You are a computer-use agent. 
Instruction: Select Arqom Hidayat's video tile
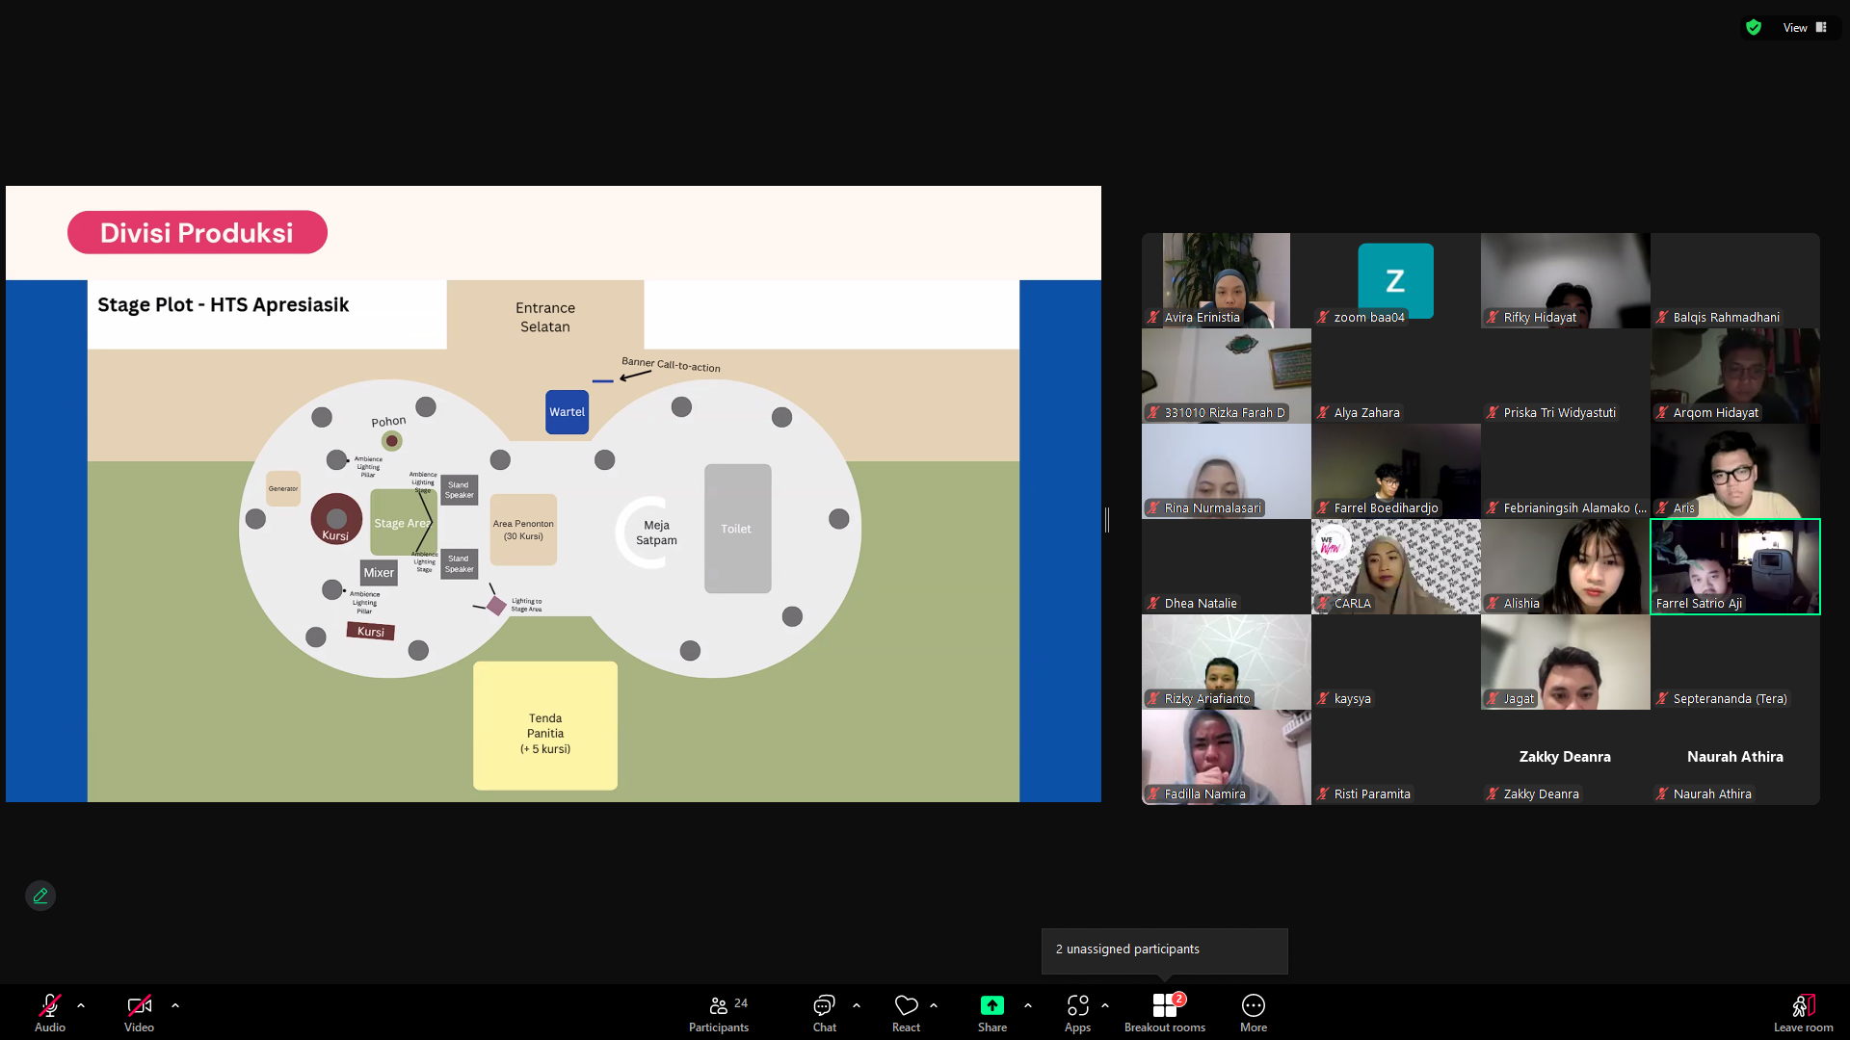click(x=1735, y=376)
